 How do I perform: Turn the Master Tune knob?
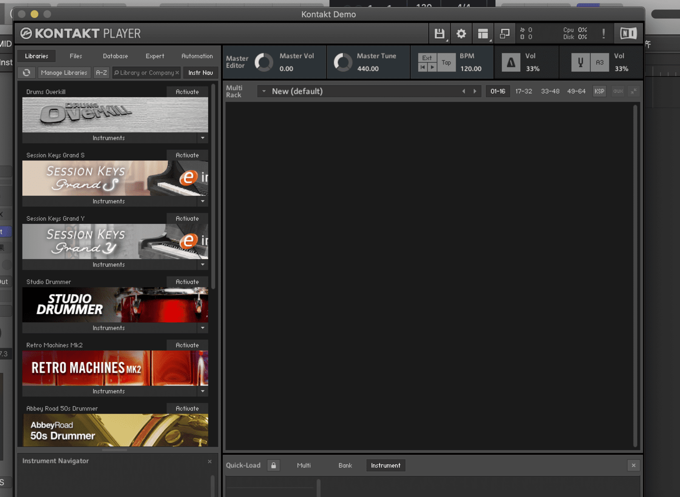(x=343, y=63)
